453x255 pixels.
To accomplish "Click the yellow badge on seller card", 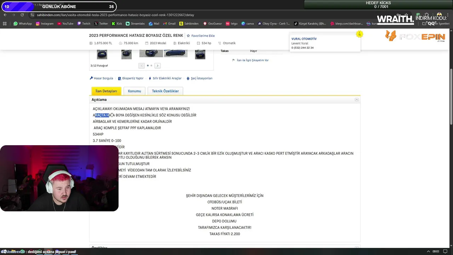I will point(360,34).
